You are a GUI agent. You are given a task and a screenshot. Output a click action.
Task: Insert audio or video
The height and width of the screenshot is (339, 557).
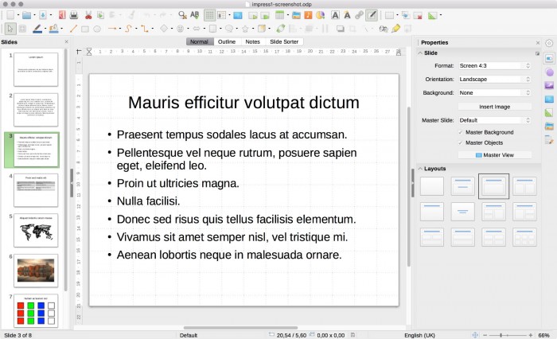tap(308, 15)
